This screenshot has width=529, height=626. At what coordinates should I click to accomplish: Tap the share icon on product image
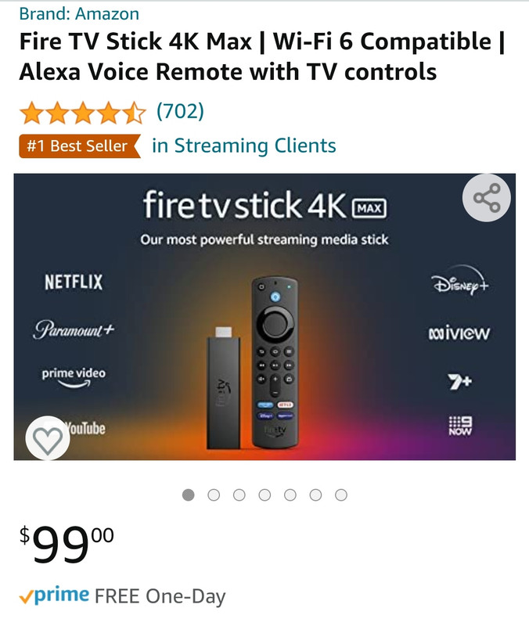pyautogui.click(x=486, y=197)
